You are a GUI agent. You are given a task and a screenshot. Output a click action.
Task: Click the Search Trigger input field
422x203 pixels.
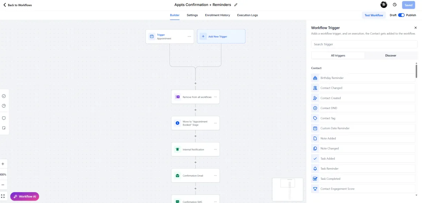point(364,44)
